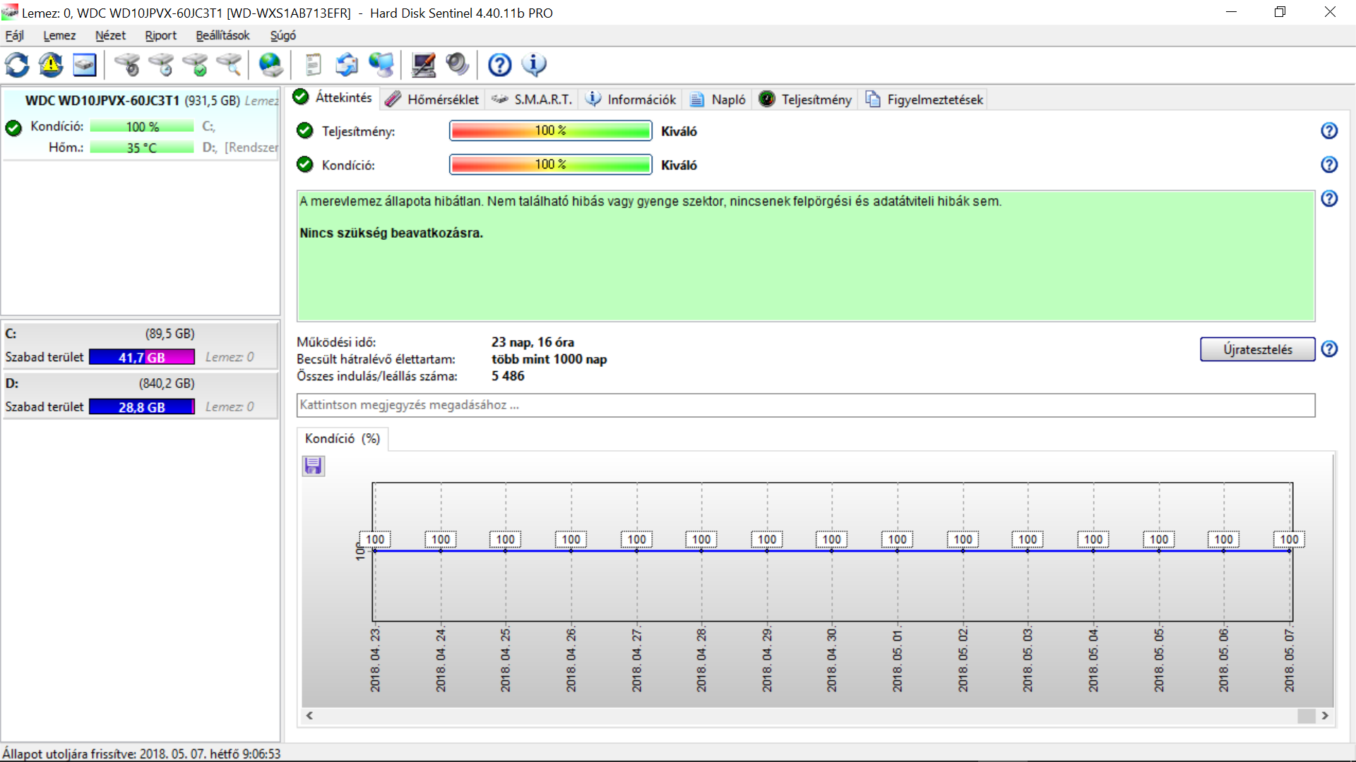Click chart scrollbar right arrow
Image resolution: width=1356 pixels, height=762 pixels.
(x=1325, y=715)
